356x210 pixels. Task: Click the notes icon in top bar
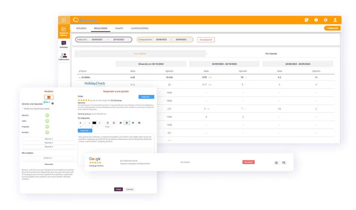click(306, 20)
